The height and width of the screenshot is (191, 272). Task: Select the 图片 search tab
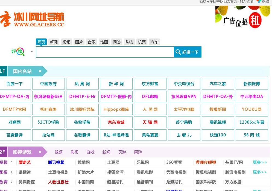(79, 42)
